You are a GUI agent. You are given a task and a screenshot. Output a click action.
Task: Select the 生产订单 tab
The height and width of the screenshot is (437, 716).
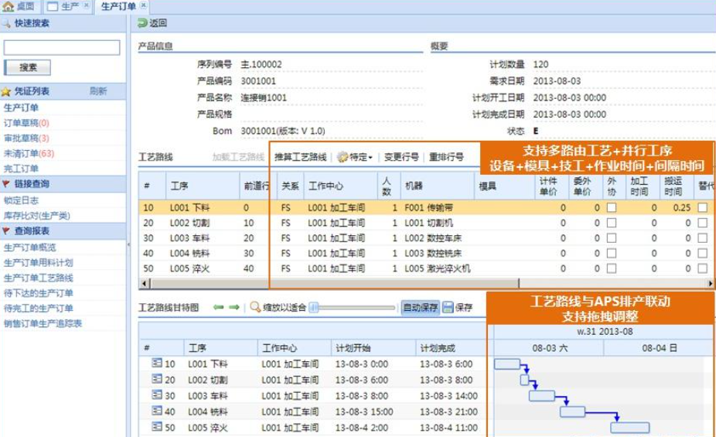coord(118,6)
